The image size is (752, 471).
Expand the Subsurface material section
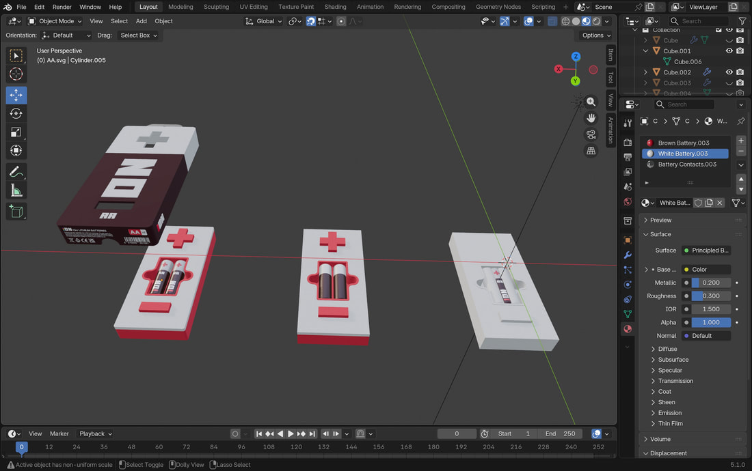[x=673, y=360]
